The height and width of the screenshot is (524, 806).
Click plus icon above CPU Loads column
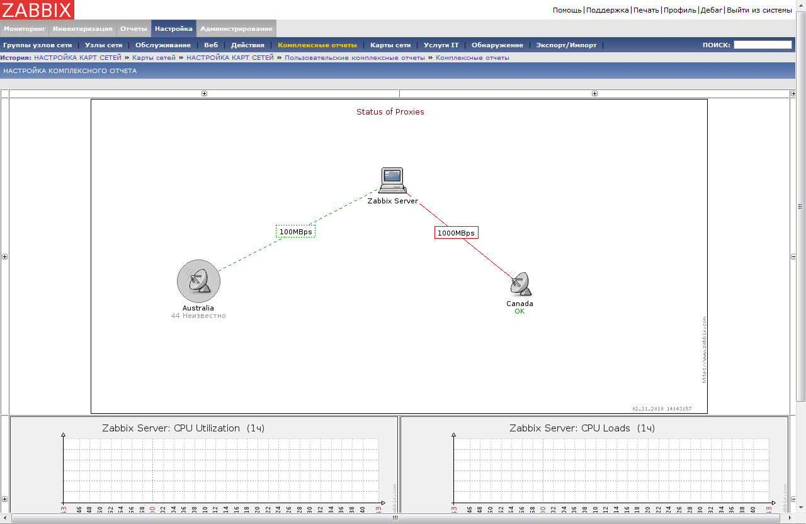tap(594, 94)
